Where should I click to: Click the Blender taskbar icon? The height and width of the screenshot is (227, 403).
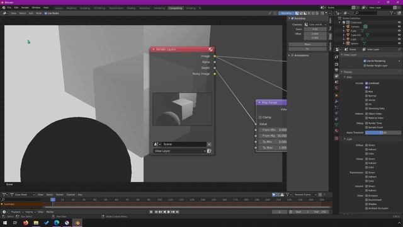click(x=77, y=223)
